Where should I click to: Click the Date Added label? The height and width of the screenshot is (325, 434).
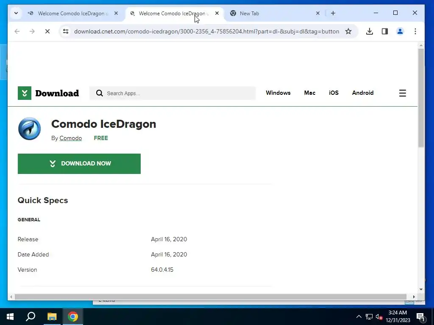(x=33, y=254)
